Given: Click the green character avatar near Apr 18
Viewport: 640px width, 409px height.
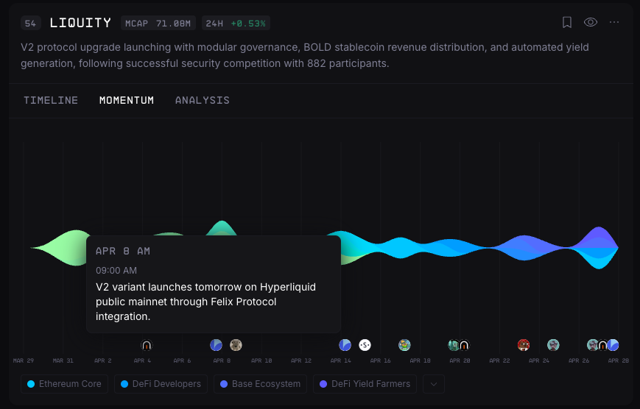Looking at the screenshot, I should click(x=404, y=345).
